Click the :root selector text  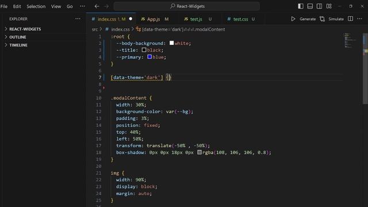click(x=117, y=37)
